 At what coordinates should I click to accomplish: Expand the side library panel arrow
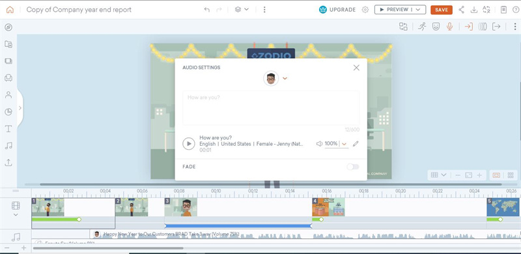coord(20,108)
